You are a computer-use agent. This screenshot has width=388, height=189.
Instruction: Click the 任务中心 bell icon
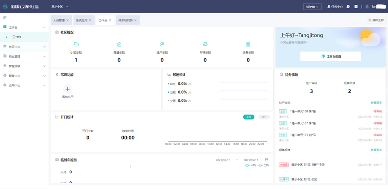(329, 7)
